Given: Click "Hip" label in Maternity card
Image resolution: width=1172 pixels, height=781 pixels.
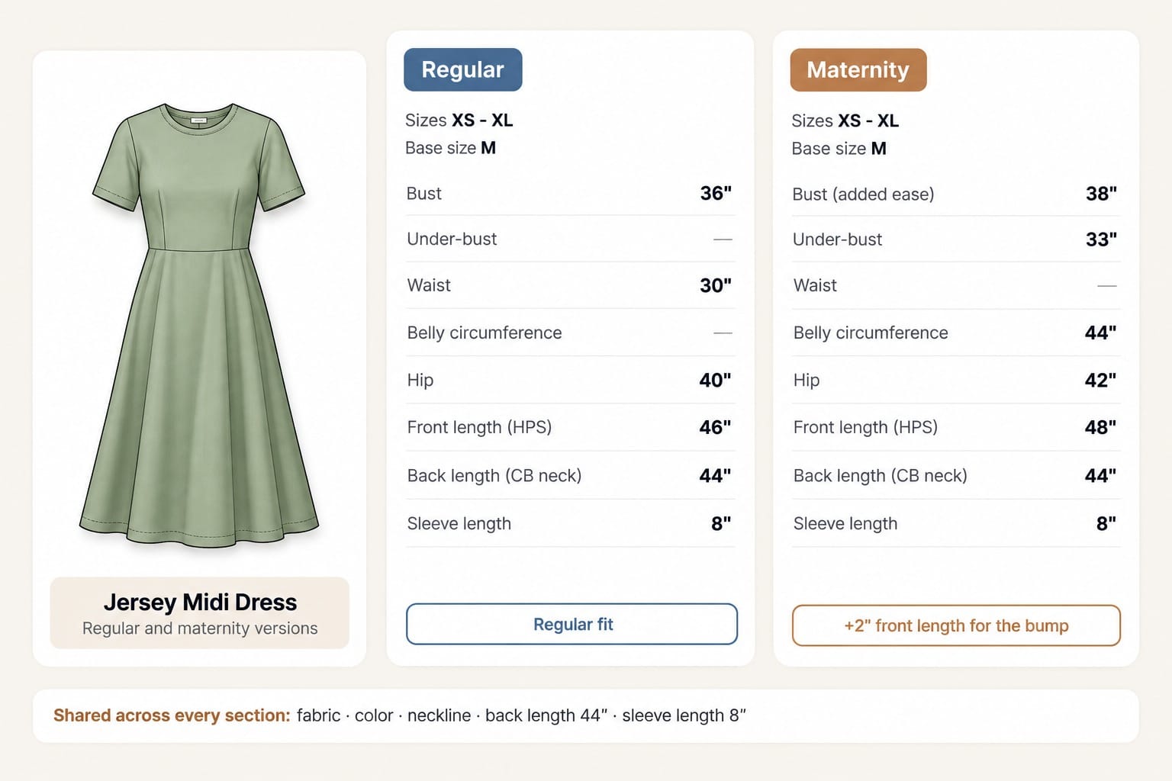Looking at the screenshot, I should tap(807, 380).
